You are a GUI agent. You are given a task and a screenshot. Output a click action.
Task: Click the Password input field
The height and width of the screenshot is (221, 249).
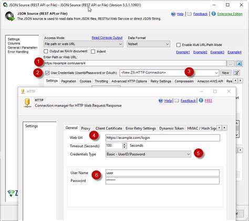pyautogui.click(x=162, y=181)
